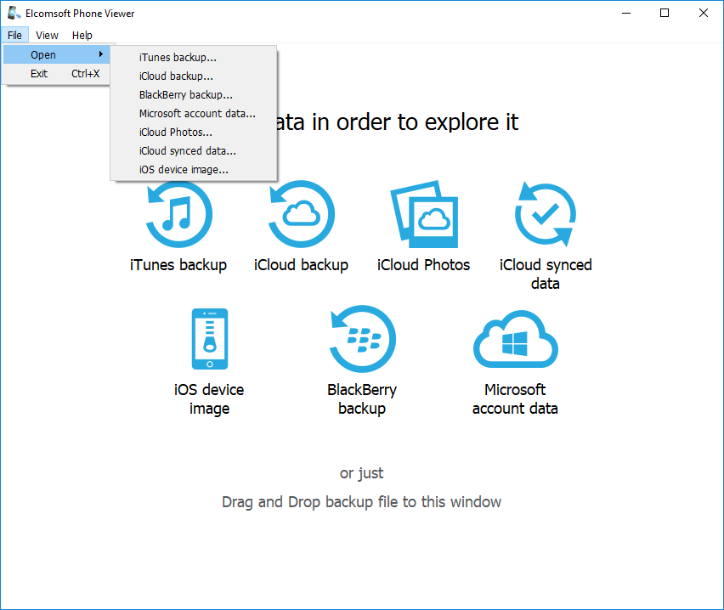Click the 'iCloud synced data' label
The image size is (724, 610).
point(546,274)
